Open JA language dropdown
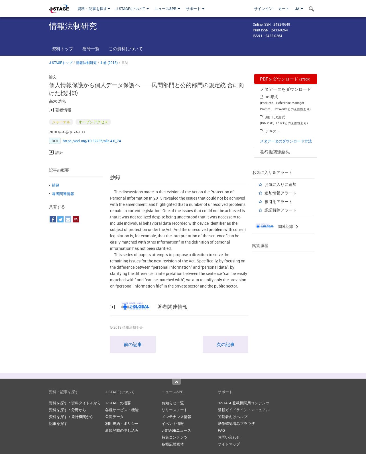The width and height of the screenshot is (366, 454). point(299,9)
